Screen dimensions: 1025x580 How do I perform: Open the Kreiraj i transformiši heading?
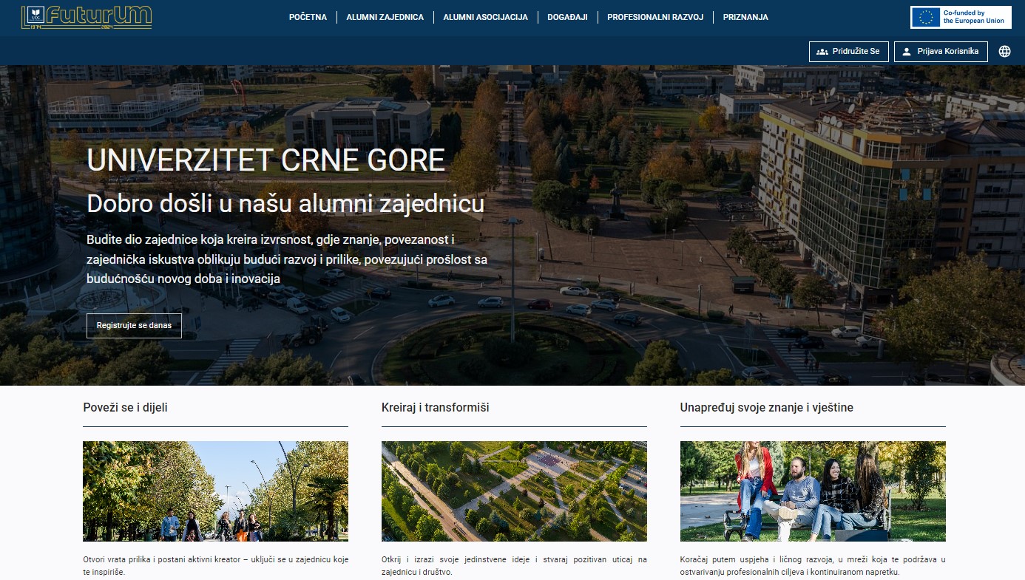pos(435,408)
